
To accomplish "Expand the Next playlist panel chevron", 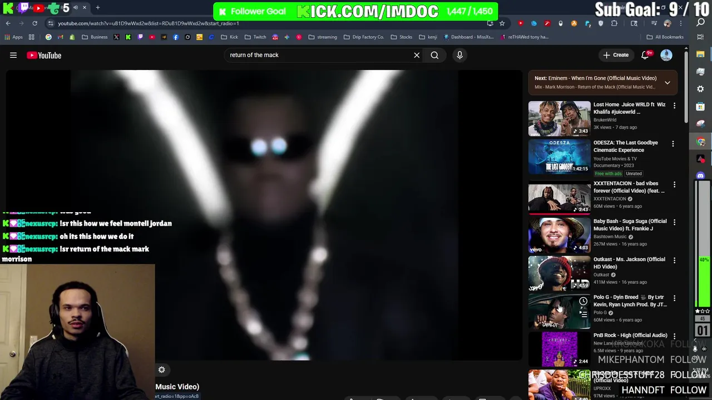I will tap(667, 83).
